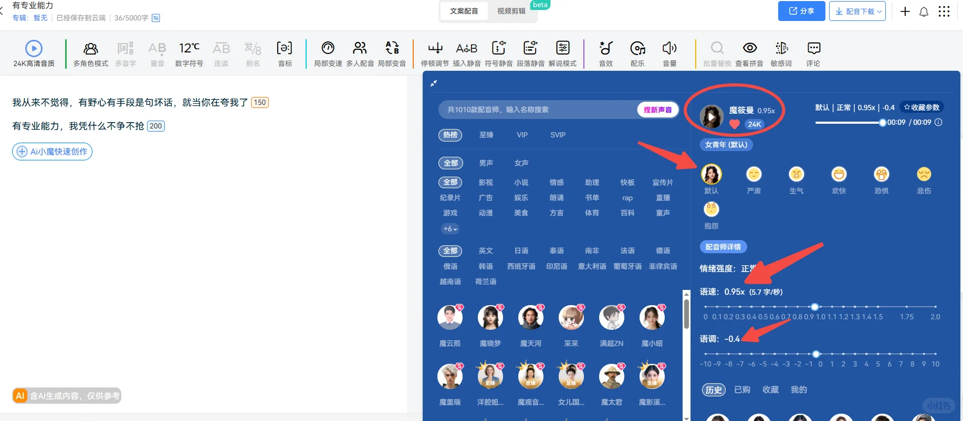Filter language by 英文
The height and width of the screenshot is (421, 963).
tap(486, 251)
